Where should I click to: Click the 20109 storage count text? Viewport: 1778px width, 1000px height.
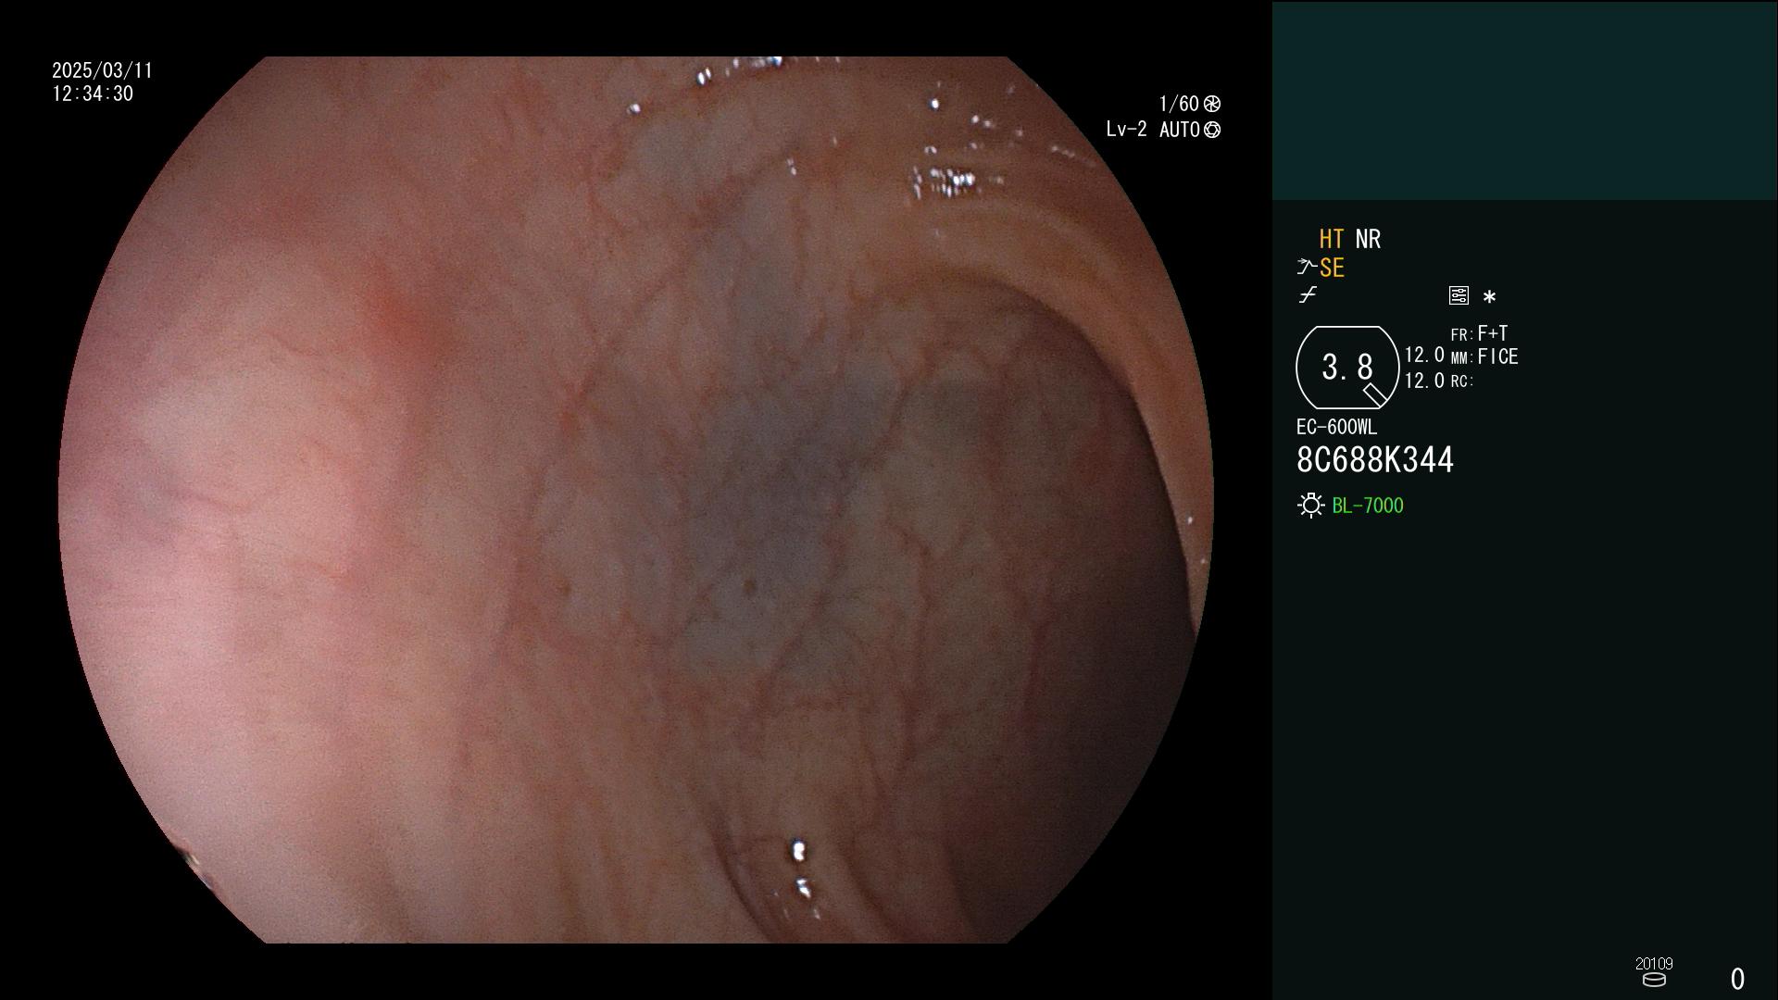pyautogui.click(x=1654, y=964)
